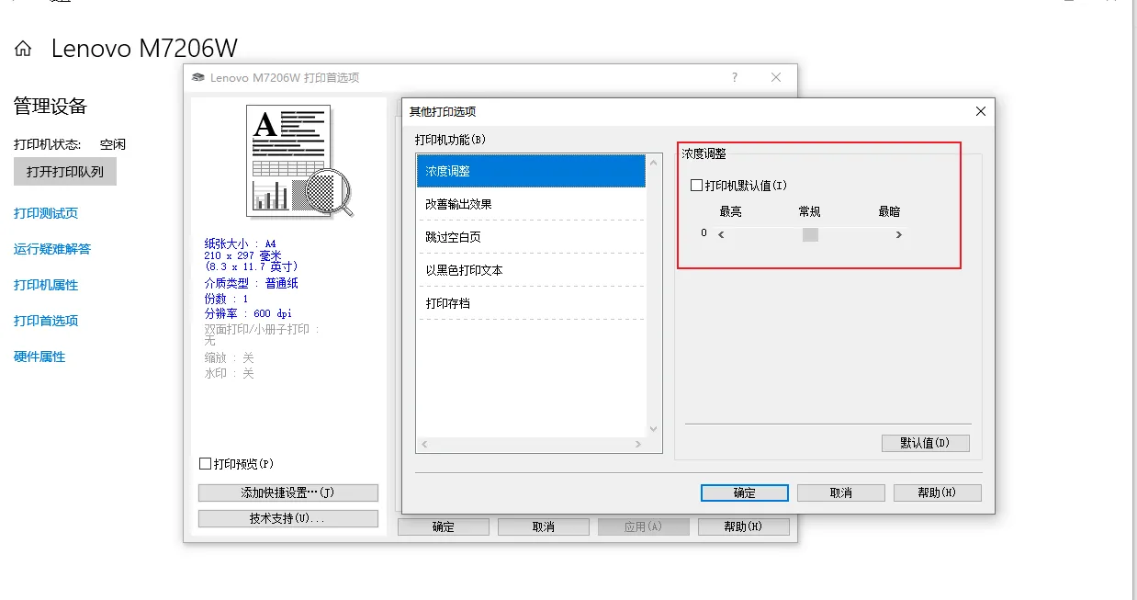
Task: Click the list's horizontal scrollbar right arrow
Action: click(639, 445)
